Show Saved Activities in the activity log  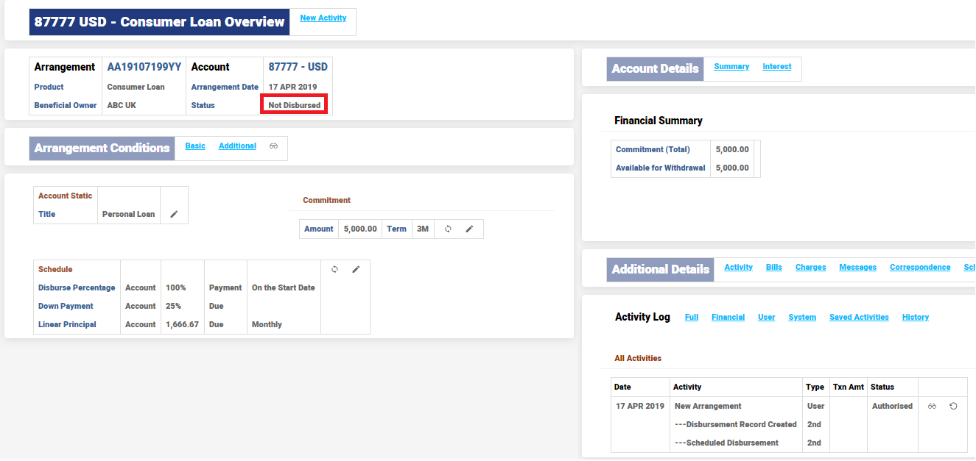pyautogui.click(x=859, y=317)
